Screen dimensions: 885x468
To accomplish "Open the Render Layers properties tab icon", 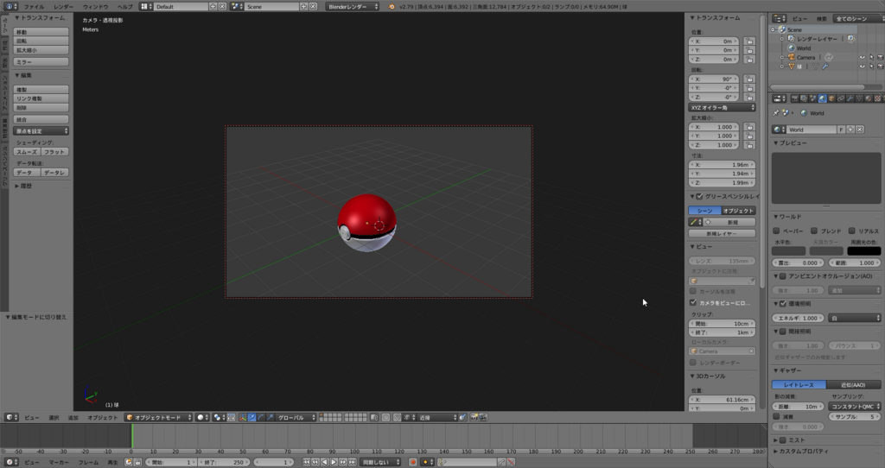I will (804, 98).
